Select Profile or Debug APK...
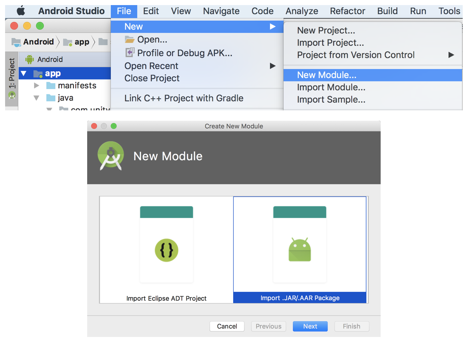The image size is (470, 342). coord(197,53)
